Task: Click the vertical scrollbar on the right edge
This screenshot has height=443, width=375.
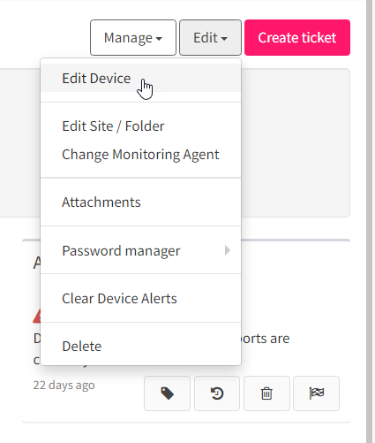Action: (370, 221)
